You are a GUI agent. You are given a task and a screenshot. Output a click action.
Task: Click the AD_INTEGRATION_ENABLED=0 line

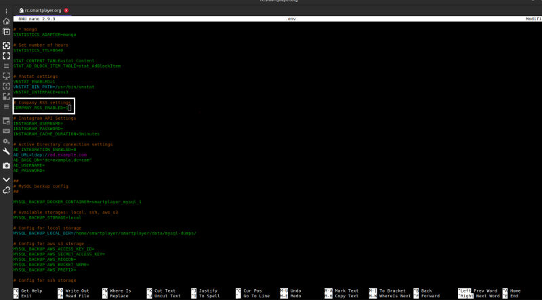click(40, 149)
